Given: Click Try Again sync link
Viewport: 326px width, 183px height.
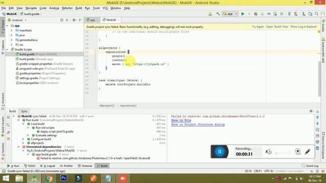Looking at the screenshot, I should [258, 27].
